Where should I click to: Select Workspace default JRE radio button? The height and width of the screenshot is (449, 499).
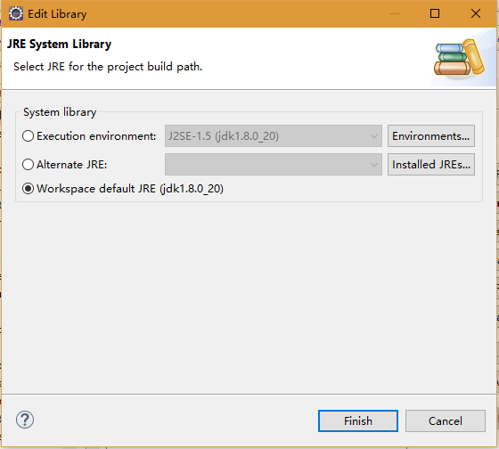click(28, 189)
